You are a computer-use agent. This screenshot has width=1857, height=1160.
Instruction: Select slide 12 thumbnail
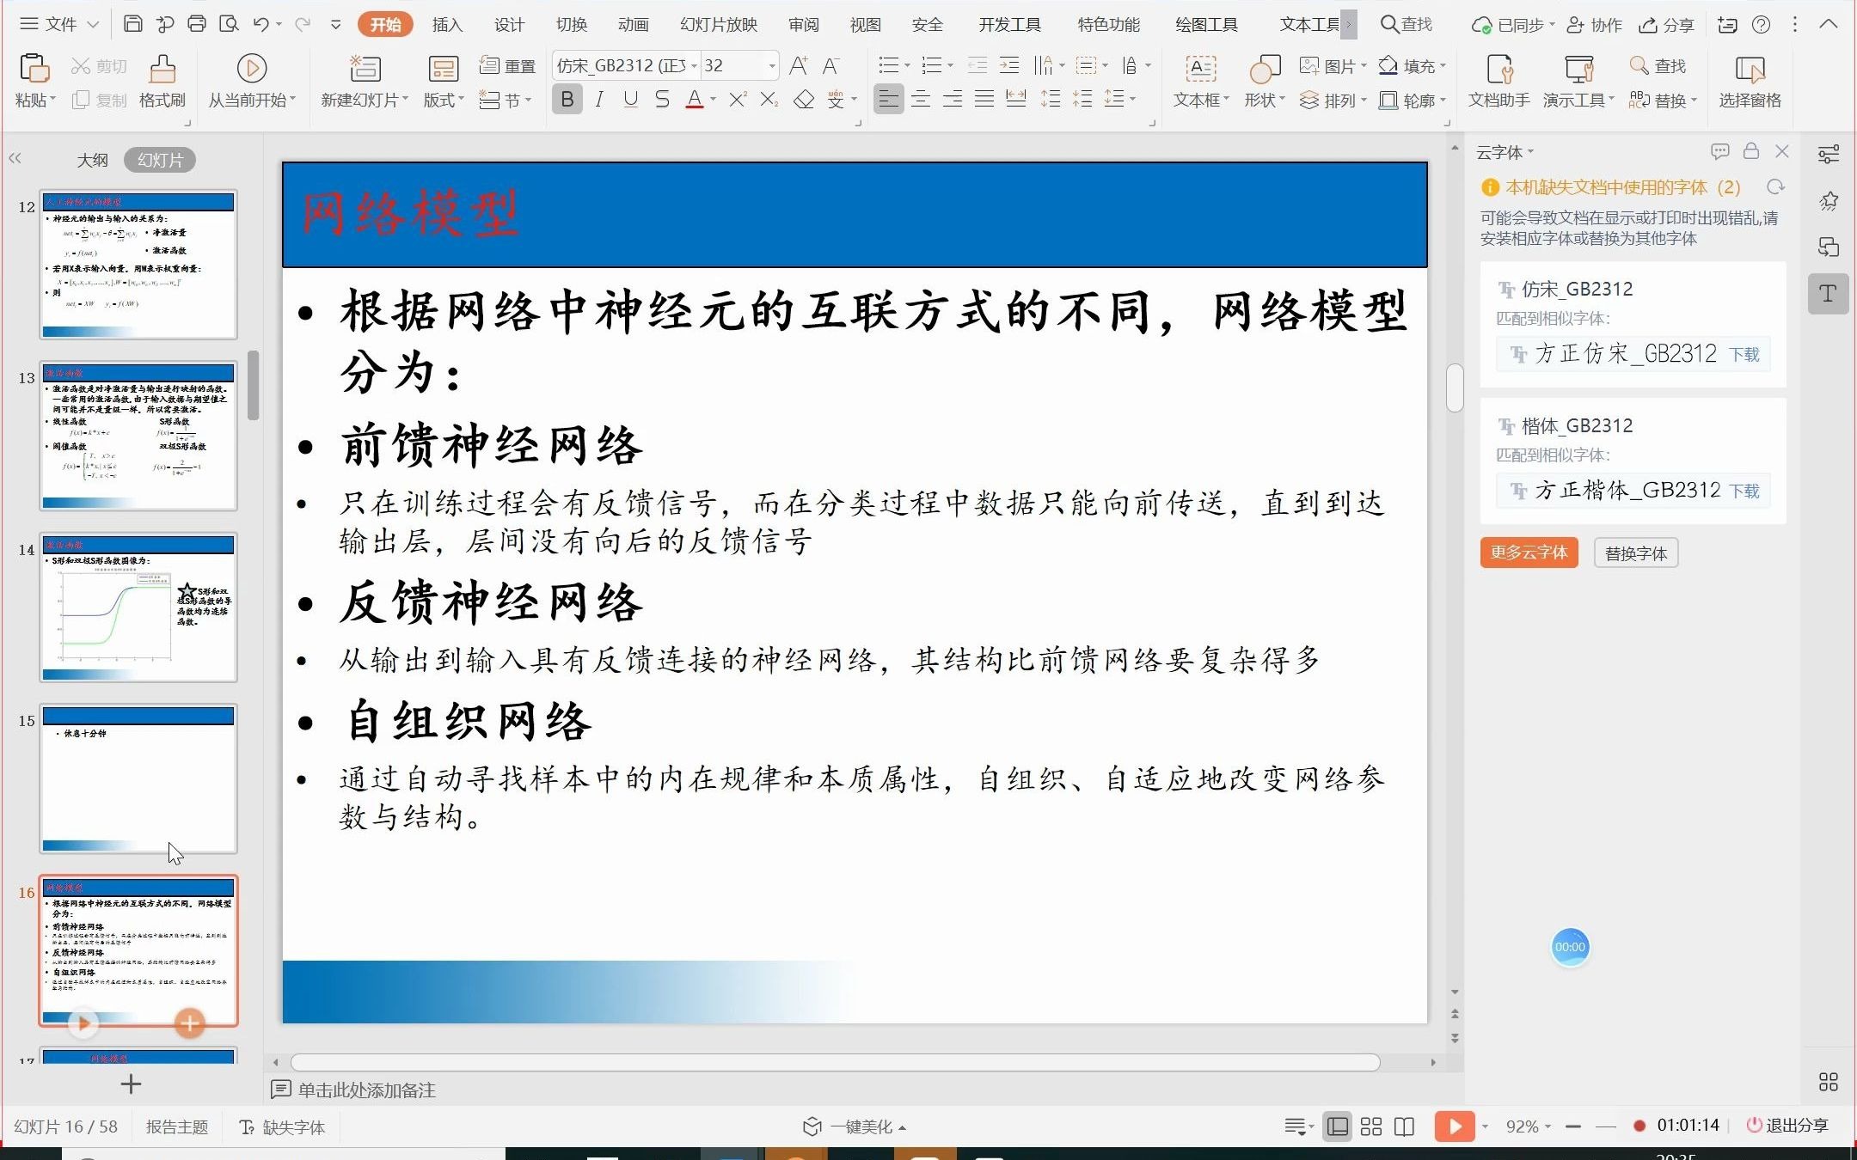[x=138, y=265]
